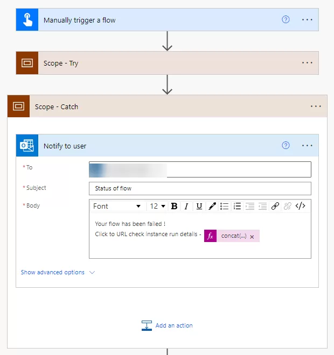Click the Bold formatting button
This screenshot has height=355, width=334.
(174, 206)
